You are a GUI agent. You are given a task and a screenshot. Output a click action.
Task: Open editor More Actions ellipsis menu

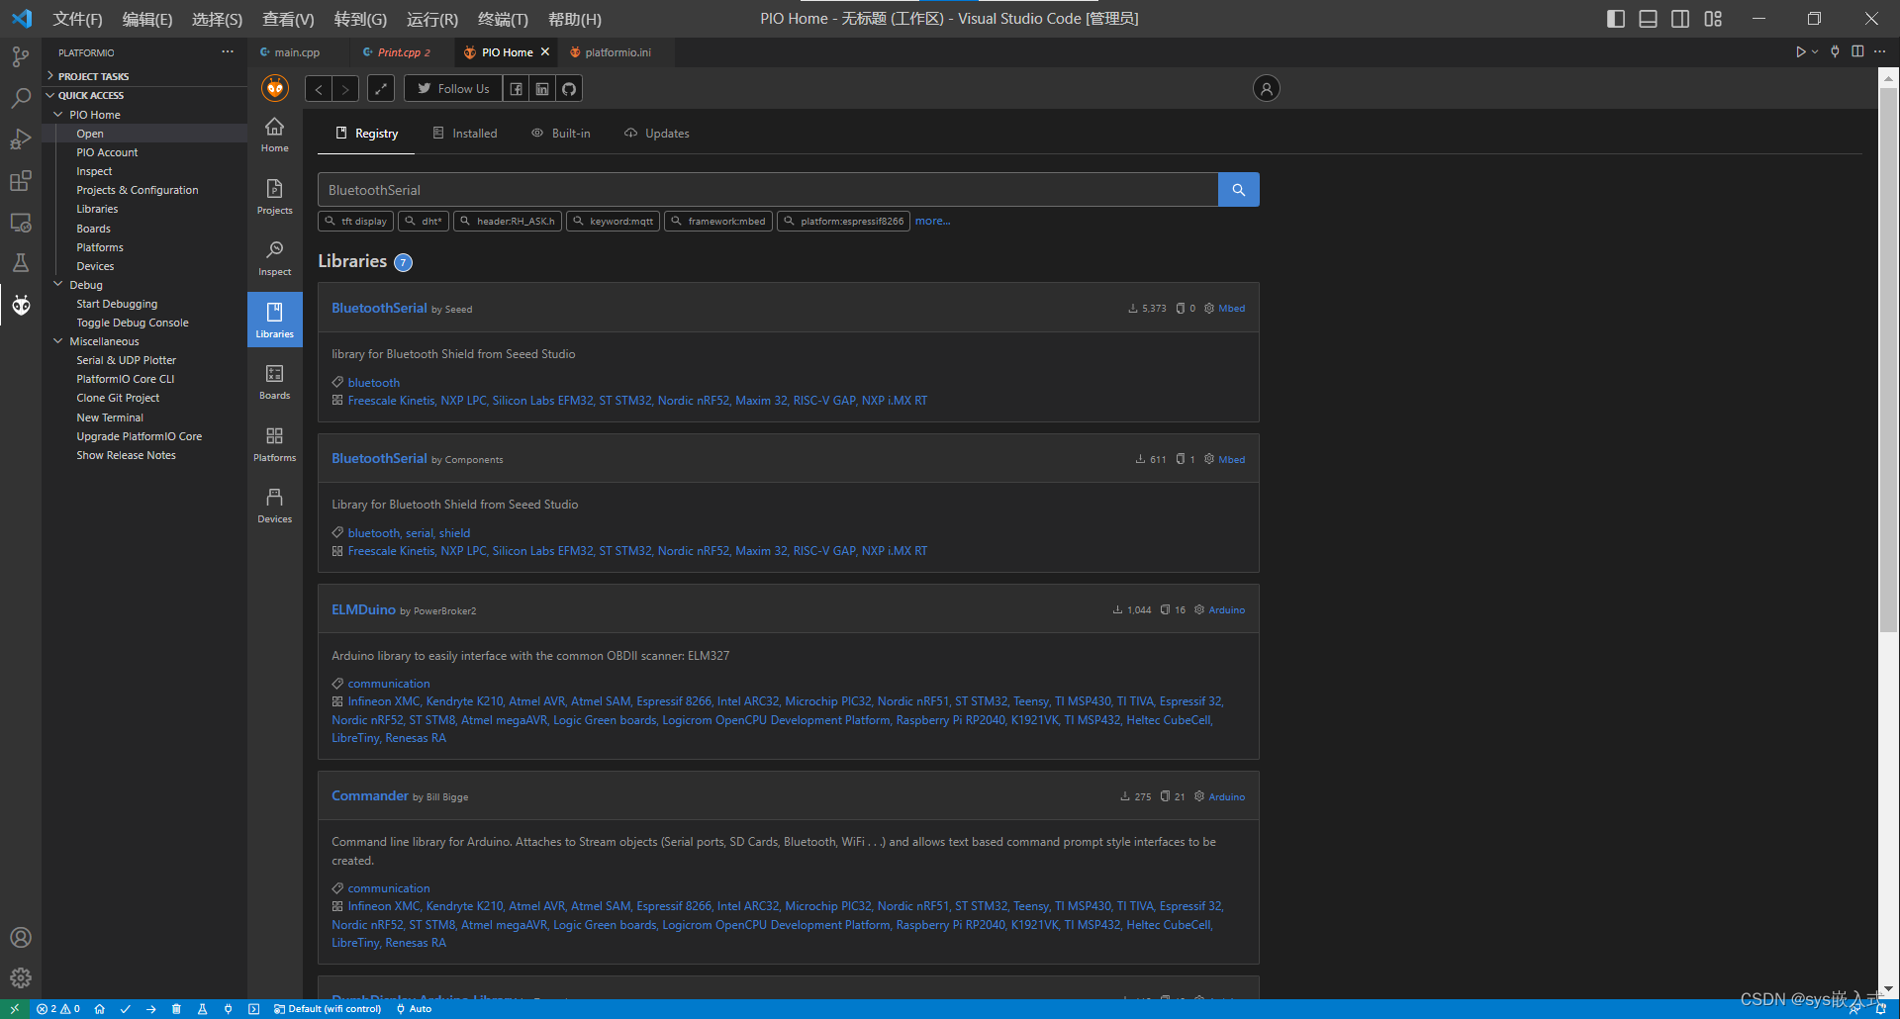(1879, 51)
